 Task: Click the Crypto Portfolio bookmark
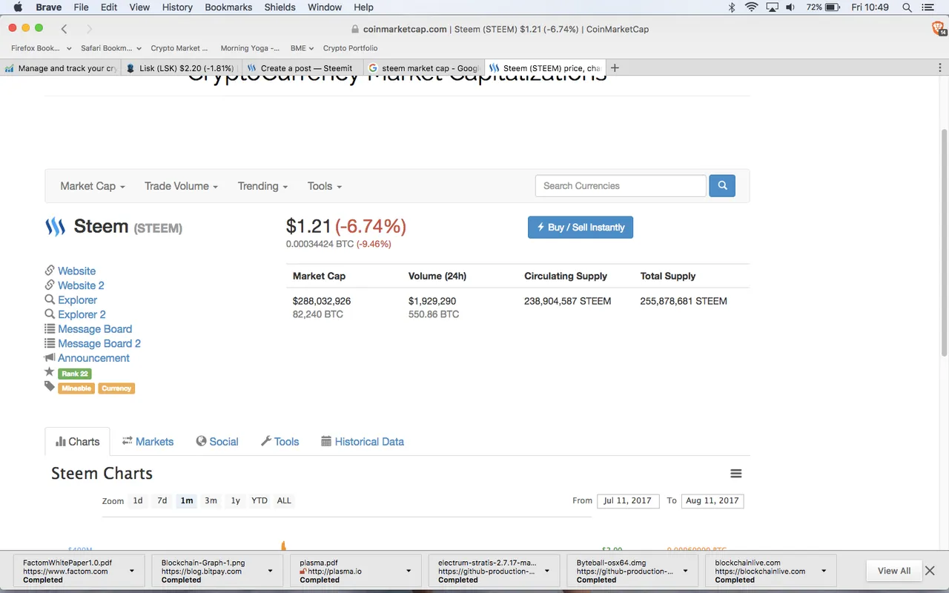(x=350, y=48)
